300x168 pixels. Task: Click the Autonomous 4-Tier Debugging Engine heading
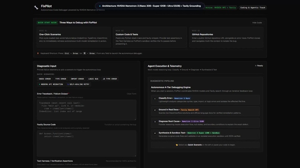(171, 87)
